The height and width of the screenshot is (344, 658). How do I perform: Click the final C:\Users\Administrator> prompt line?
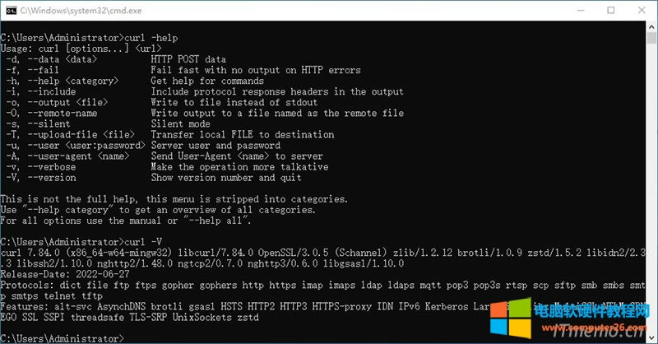point(63,338)
